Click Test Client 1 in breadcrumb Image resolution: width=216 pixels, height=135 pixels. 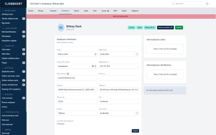(x=35, y=4)
